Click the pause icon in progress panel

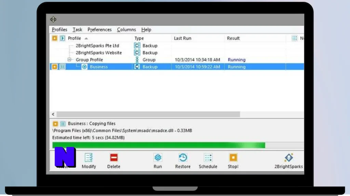click(63, 124)
